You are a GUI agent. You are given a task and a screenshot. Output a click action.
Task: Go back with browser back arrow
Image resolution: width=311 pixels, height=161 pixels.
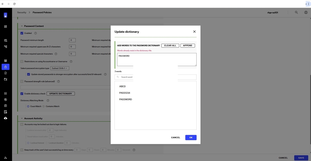(x=3, y=4)
